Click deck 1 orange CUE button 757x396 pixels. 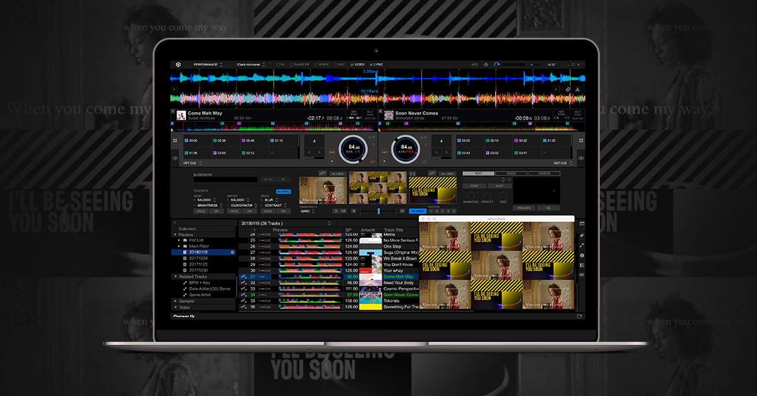click(332, 153)
